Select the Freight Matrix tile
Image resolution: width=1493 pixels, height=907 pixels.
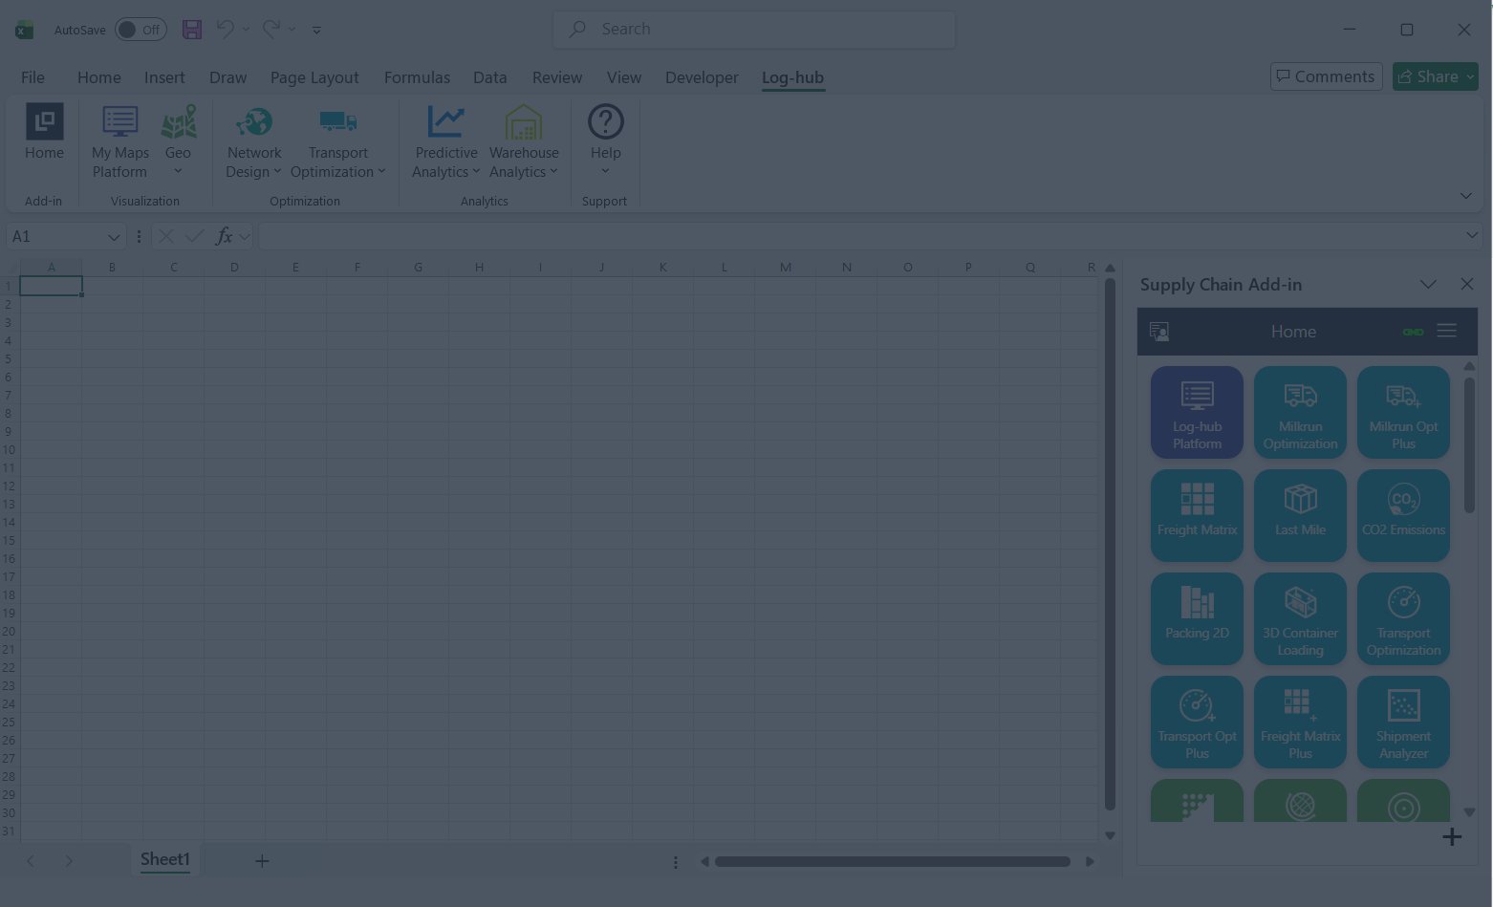pyautogui.click(x=1197, y=515)
